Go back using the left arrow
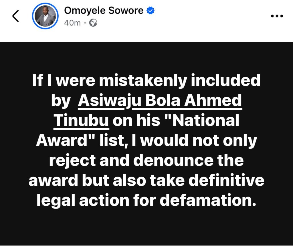This screenshot has height=250, width=293. (x=15, y=16)
